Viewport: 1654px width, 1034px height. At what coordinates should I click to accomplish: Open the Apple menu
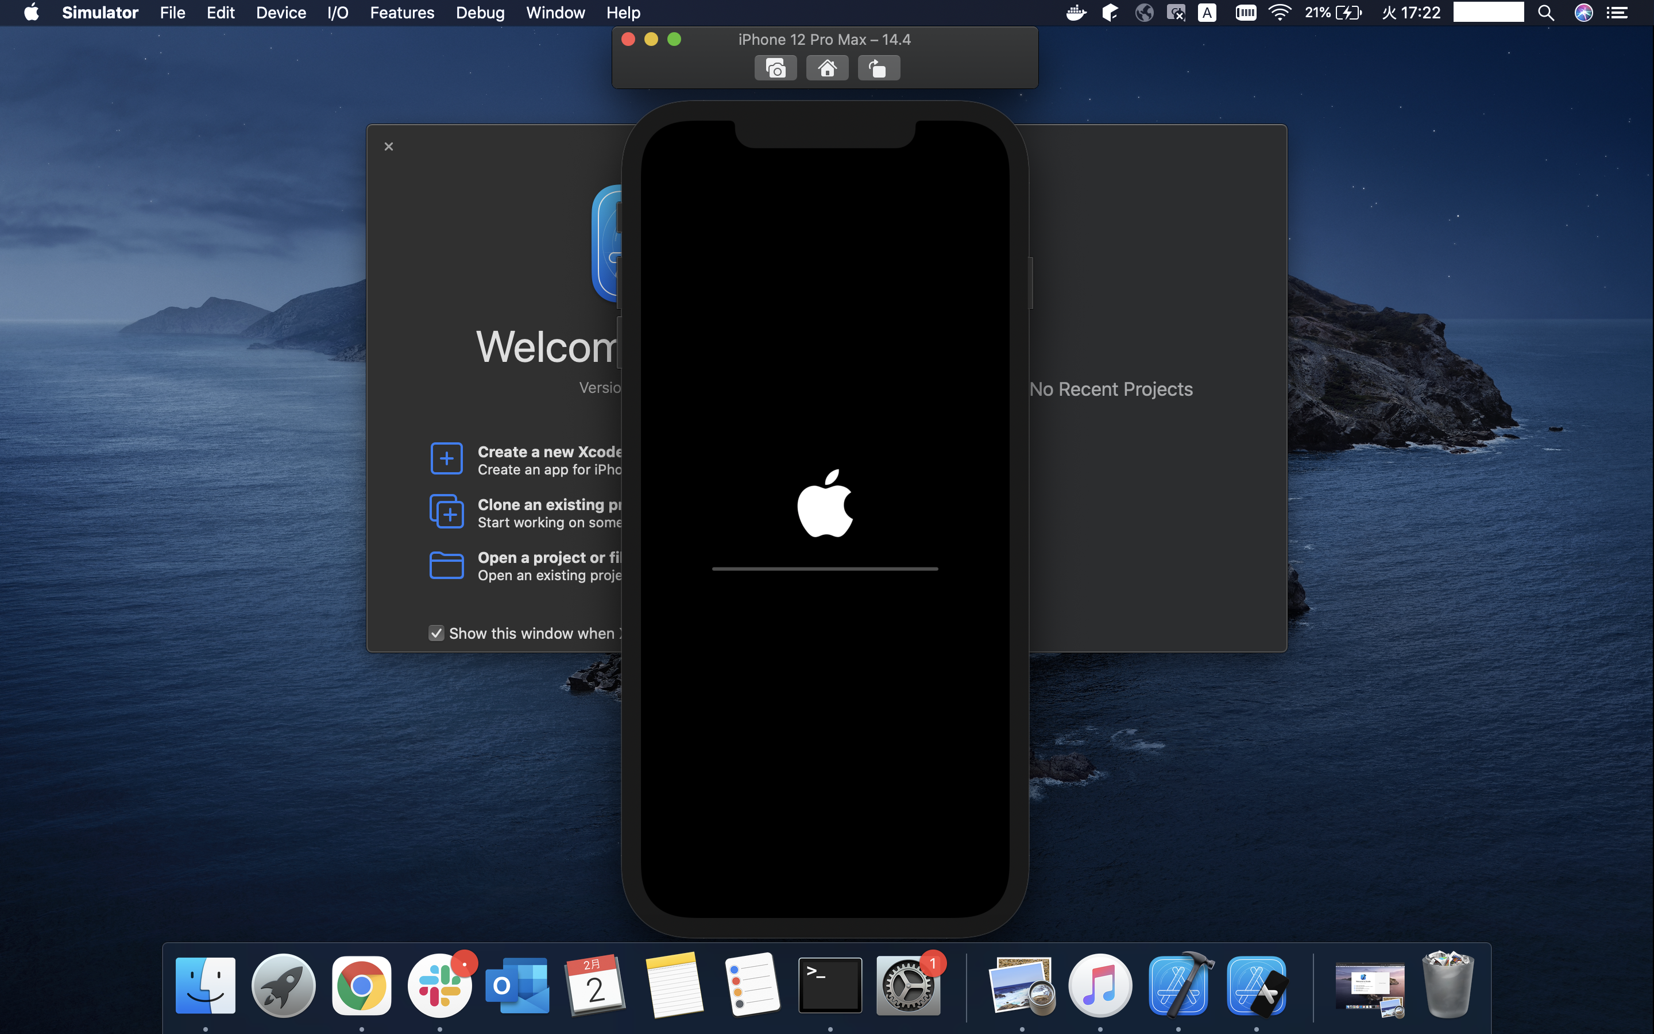click(32, 12)
